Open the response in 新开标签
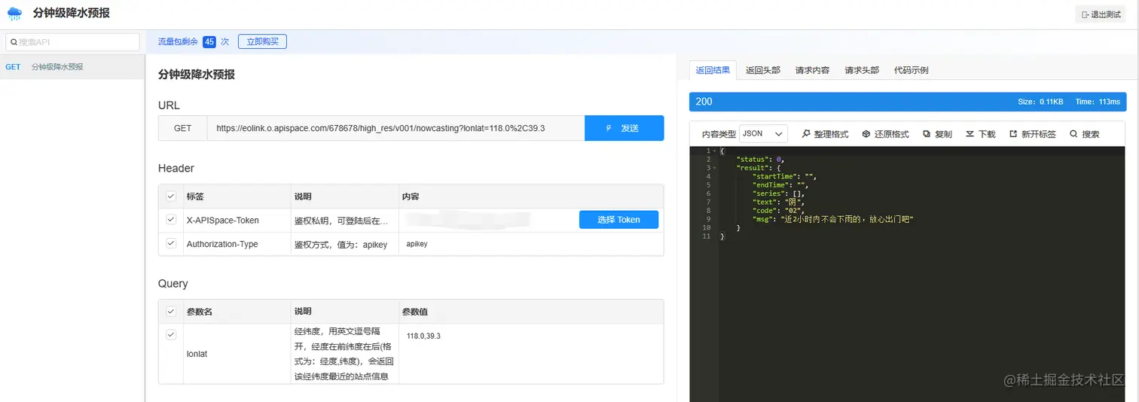 click(1032, 134)
